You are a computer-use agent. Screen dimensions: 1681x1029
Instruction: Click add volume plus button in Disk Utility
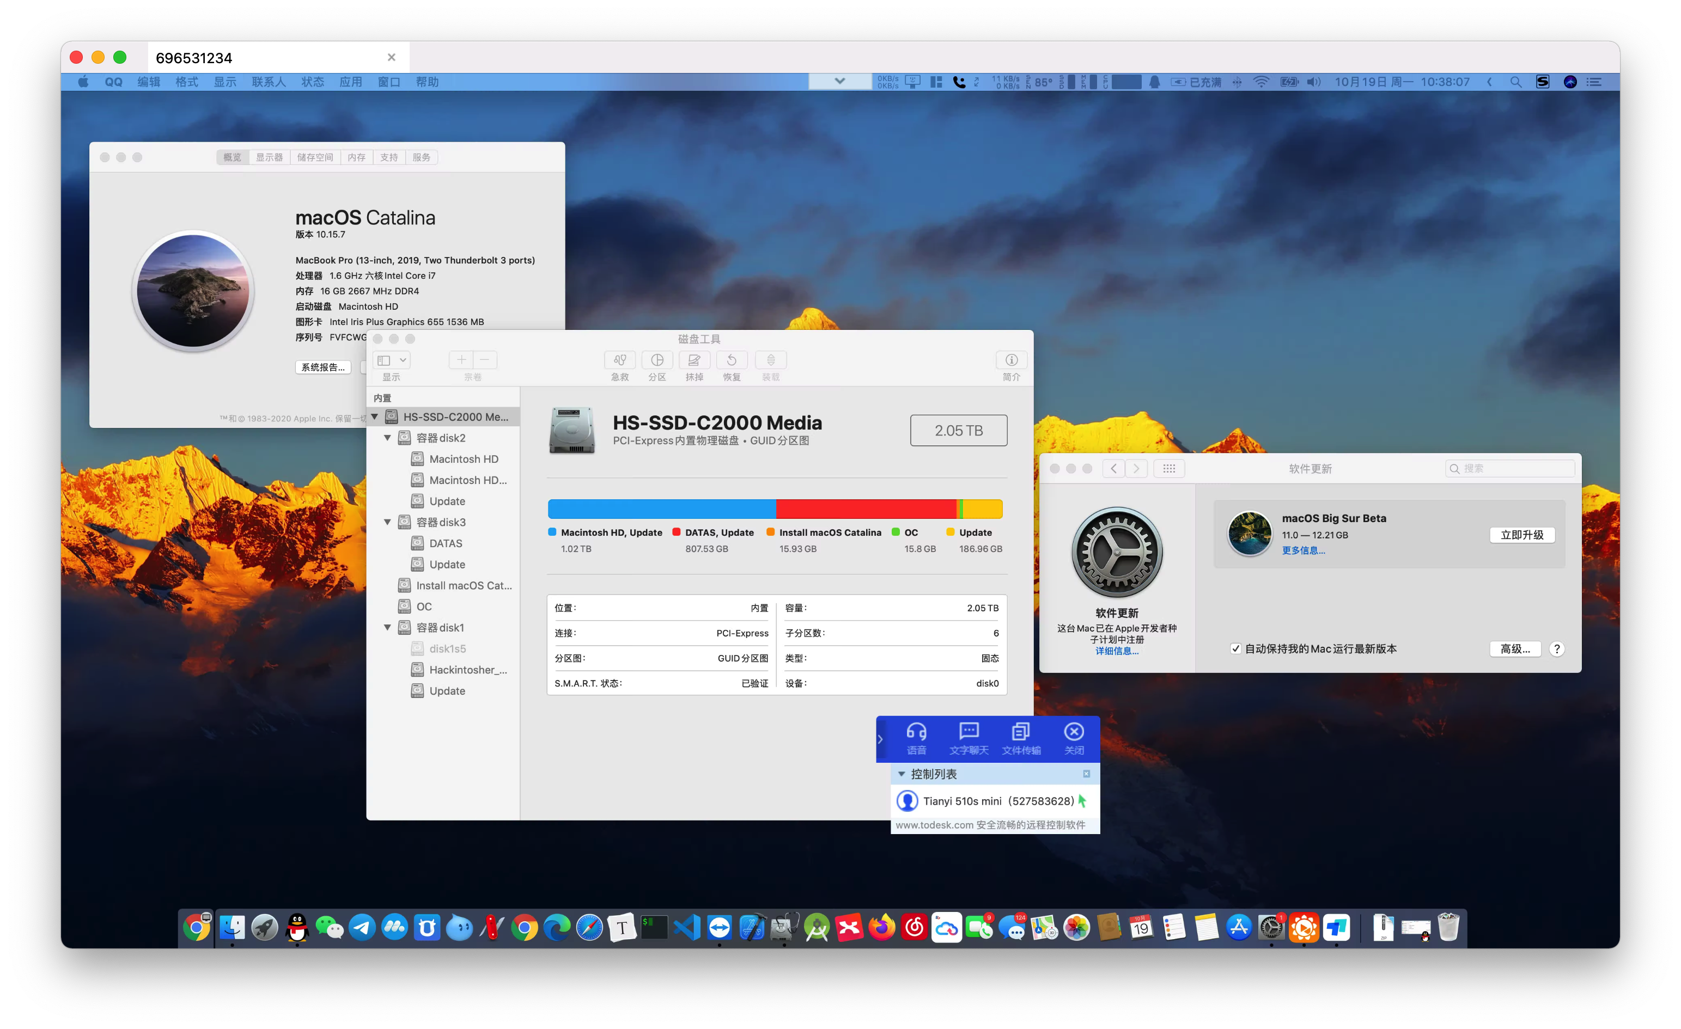(461, 360)
